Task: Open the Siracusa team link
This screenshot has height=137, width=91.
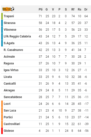Action: click(x=10, y=23)
